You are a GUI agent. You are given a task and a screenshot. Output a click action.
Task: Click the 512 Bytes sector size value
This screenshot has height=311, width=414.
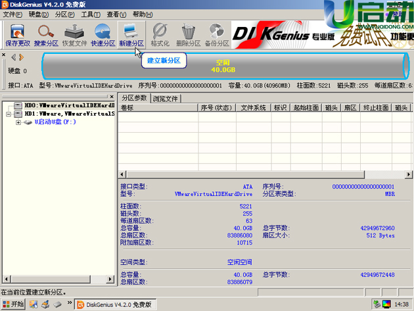tap(380, 235)
